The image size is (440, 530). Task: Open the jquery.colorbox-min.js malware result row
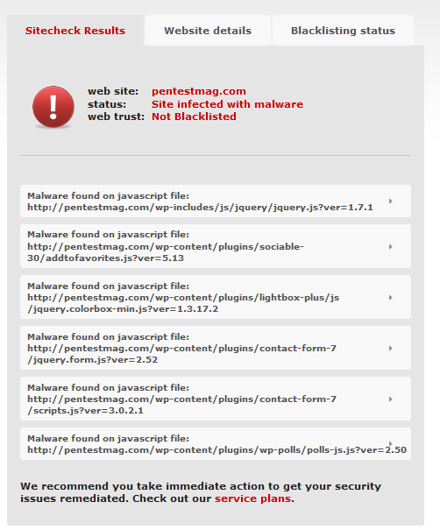coord(216,297)
